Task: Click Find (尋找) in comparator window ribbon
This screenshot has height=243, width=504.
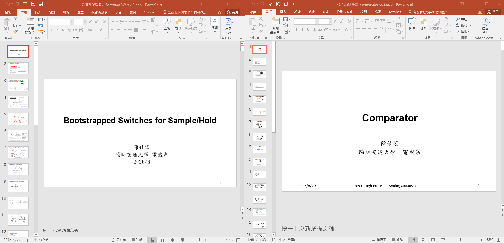Action: (462, 19)
